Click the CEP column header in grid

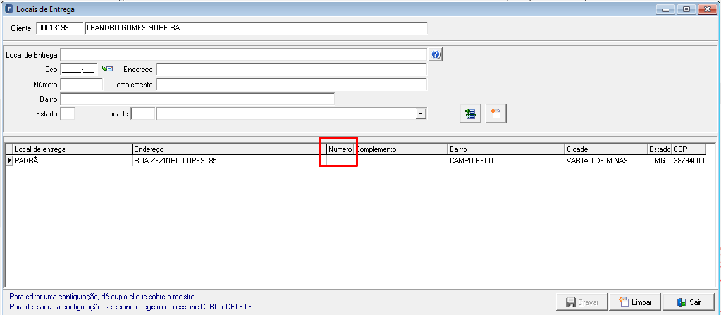[689, 149]
